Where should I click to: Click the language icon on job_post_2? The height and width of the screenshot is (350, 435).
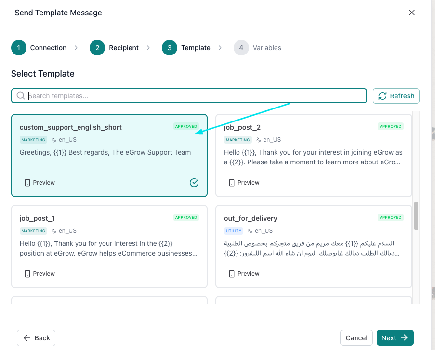259,140
